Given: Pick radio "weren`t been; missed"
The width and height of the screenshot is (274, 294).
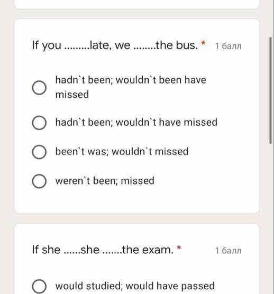Looking at the screenshot, I should pos(39,181).
